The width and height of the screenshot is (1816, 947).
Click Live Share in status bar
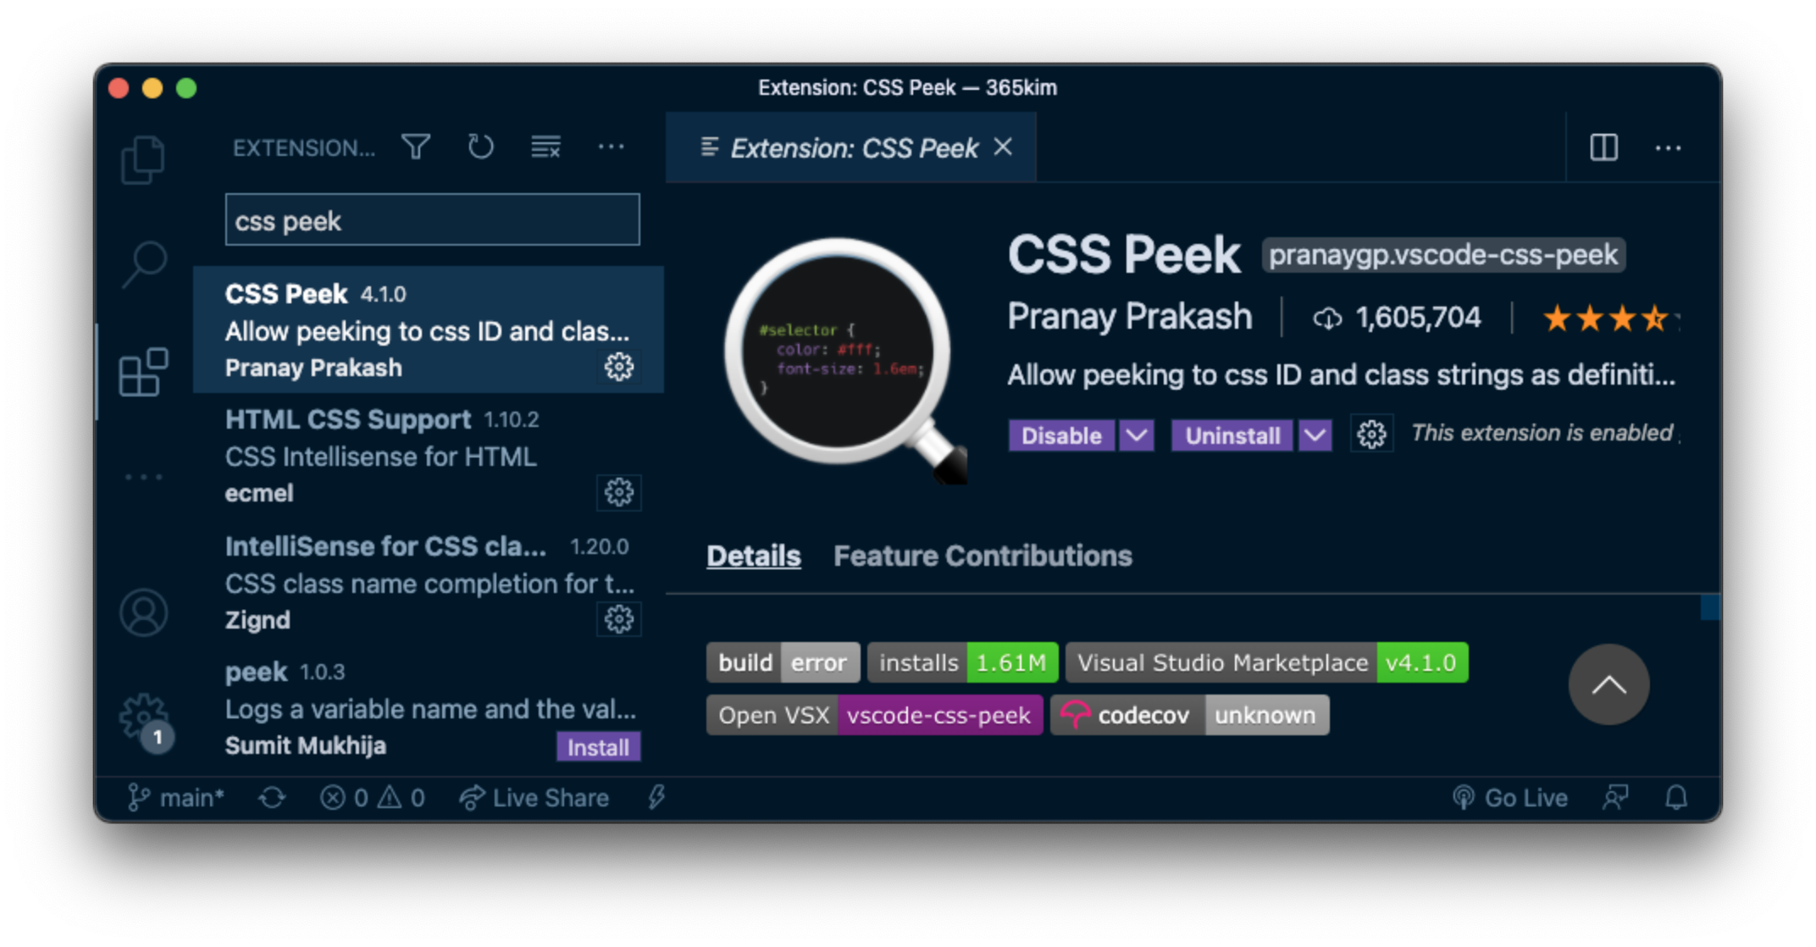(x=534, y=798)
